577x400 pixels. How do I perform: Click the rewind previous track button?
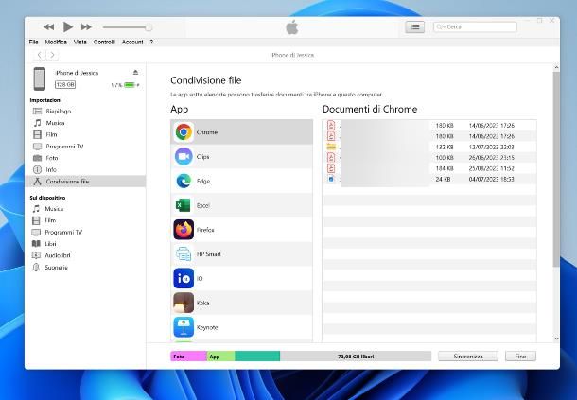(x=48, y=26)
